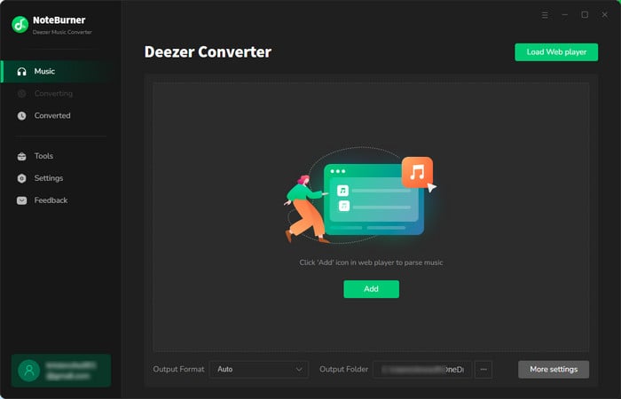Click the gear icon beside Settings
The height and width of the screenshot is (399, 621).
(x=22, y=178)
